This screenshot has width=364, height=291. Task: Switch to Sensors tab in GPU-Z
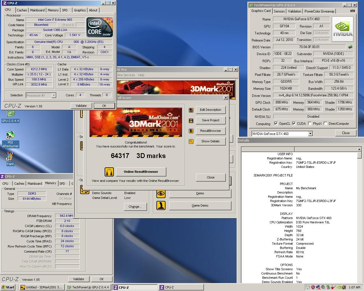(279, 11)
